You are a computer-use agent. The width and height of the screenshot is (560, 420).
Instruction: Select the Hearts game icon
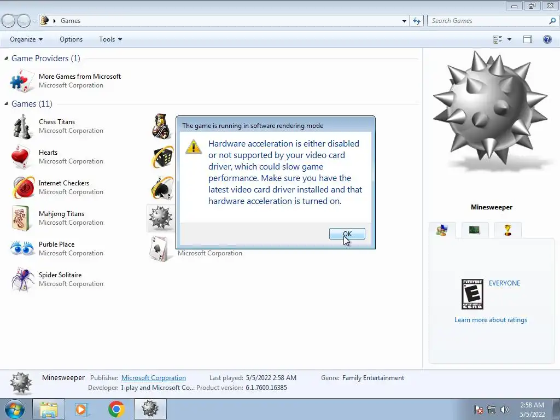click(x=21, y=157)
